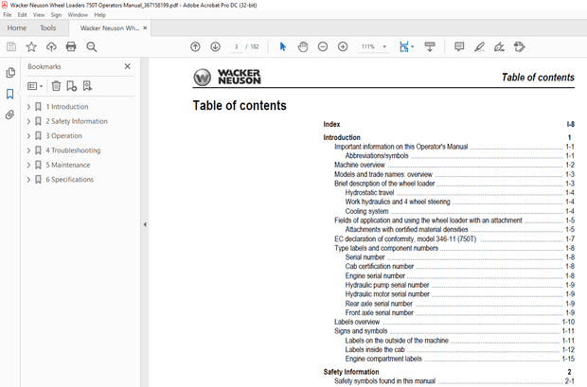Viewport: 587px width, 387px height.
Task: Expand the 5 Maintenance bookmark
Action: click(28, 165)
